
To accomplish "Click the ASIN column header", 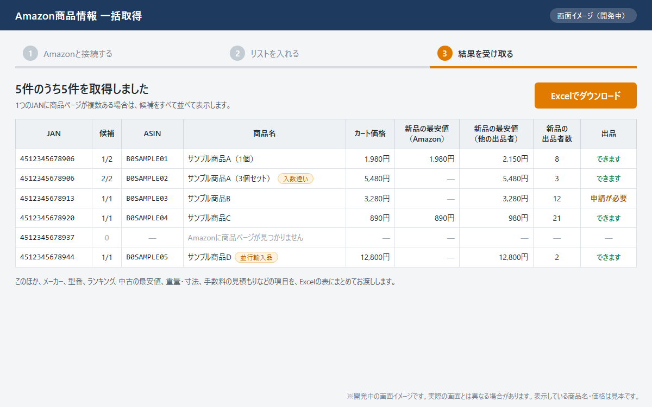I will [152, 134].
